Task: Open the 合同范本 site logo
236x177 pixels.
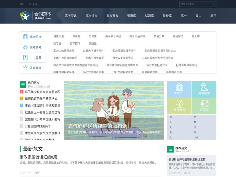Action: point(36,16)
